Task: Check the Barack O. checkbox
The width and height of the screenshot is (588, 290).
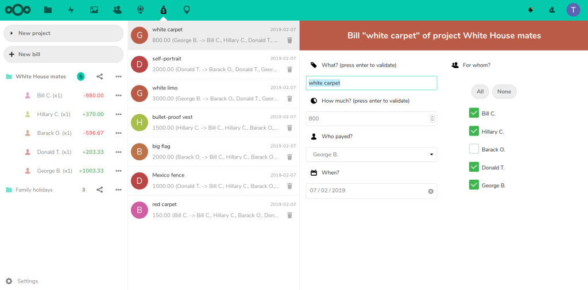Action: click(x=474, y=149)
